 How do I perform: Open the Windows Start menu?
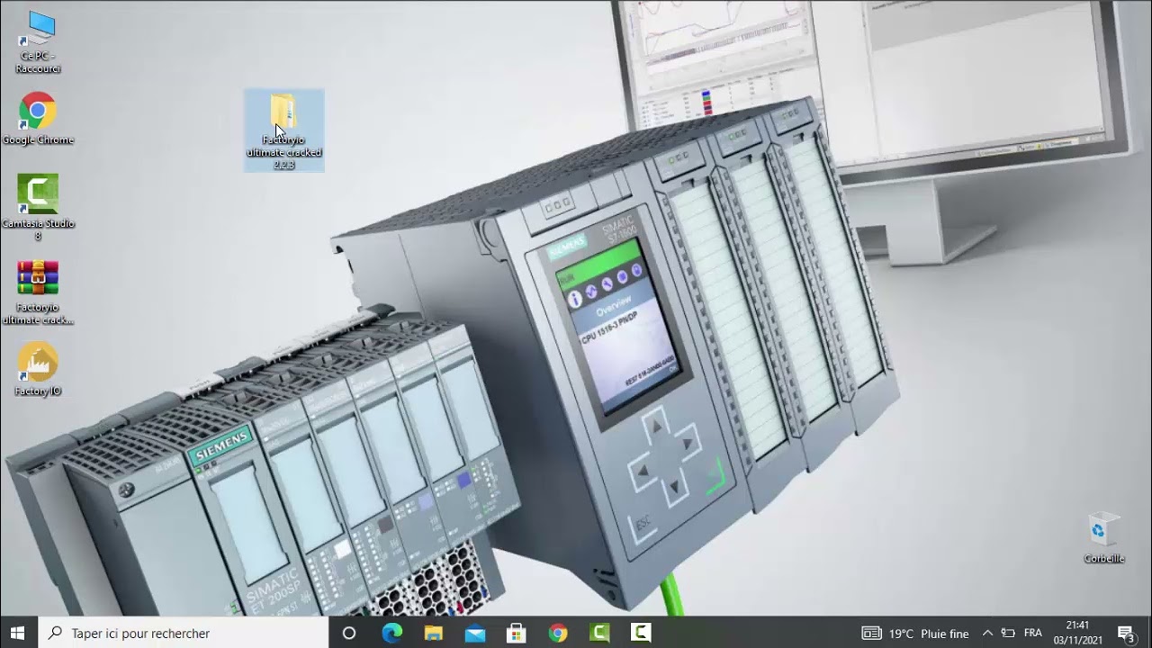tap(18, 633)
